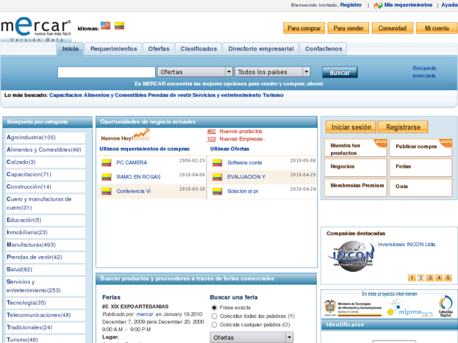The width and height of the screenshot is (458, 343).
Task: Open the mercar publisher link
Action: pyautogui.click(x=145, y=314)
